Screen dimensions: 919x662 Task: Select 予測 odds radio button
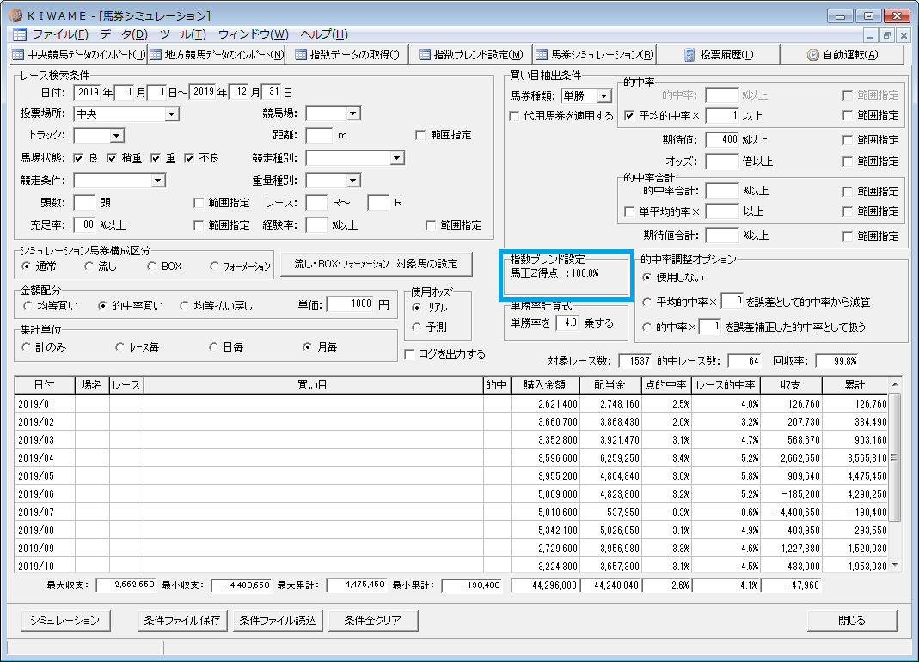(x=417, y=328)
